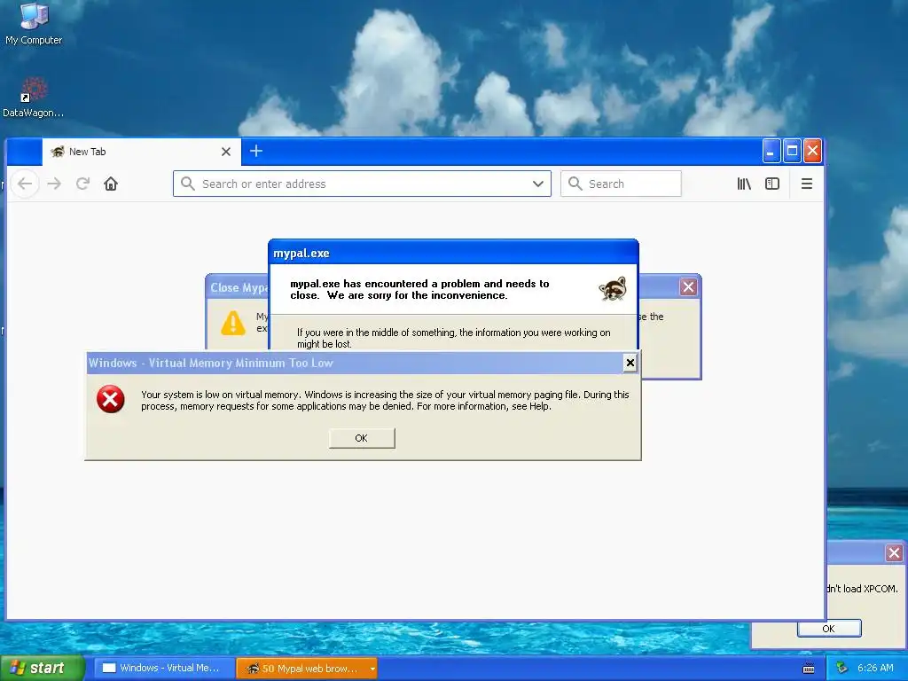Click the 6:26 AM system clock

click(875, 668)
